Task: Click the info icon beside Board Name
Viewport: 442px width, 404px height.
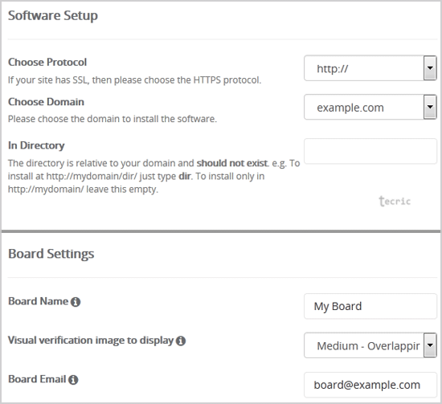Action: click(x=76, y=302)
